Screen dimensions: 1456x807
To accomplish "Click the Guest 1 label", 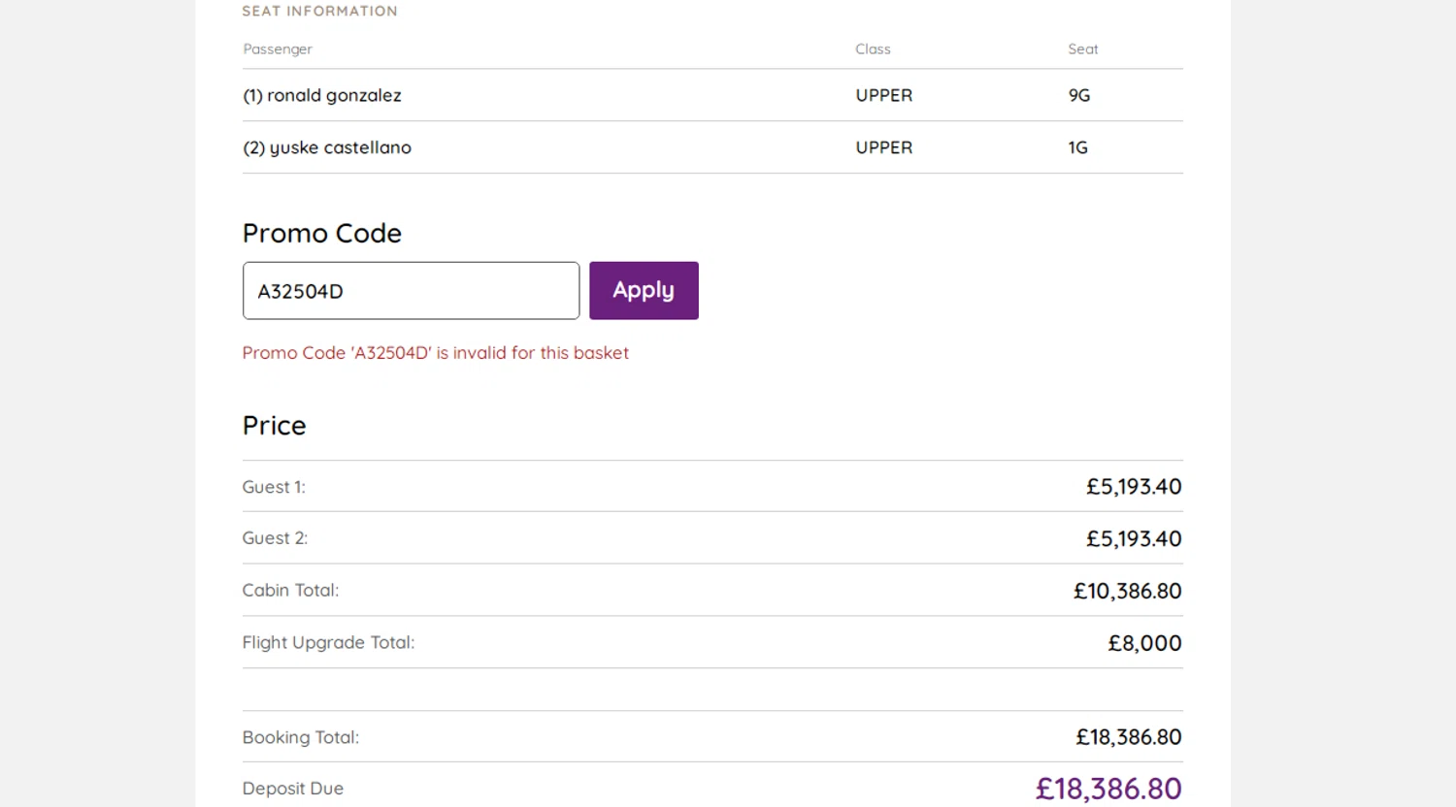I will [274, 487].
